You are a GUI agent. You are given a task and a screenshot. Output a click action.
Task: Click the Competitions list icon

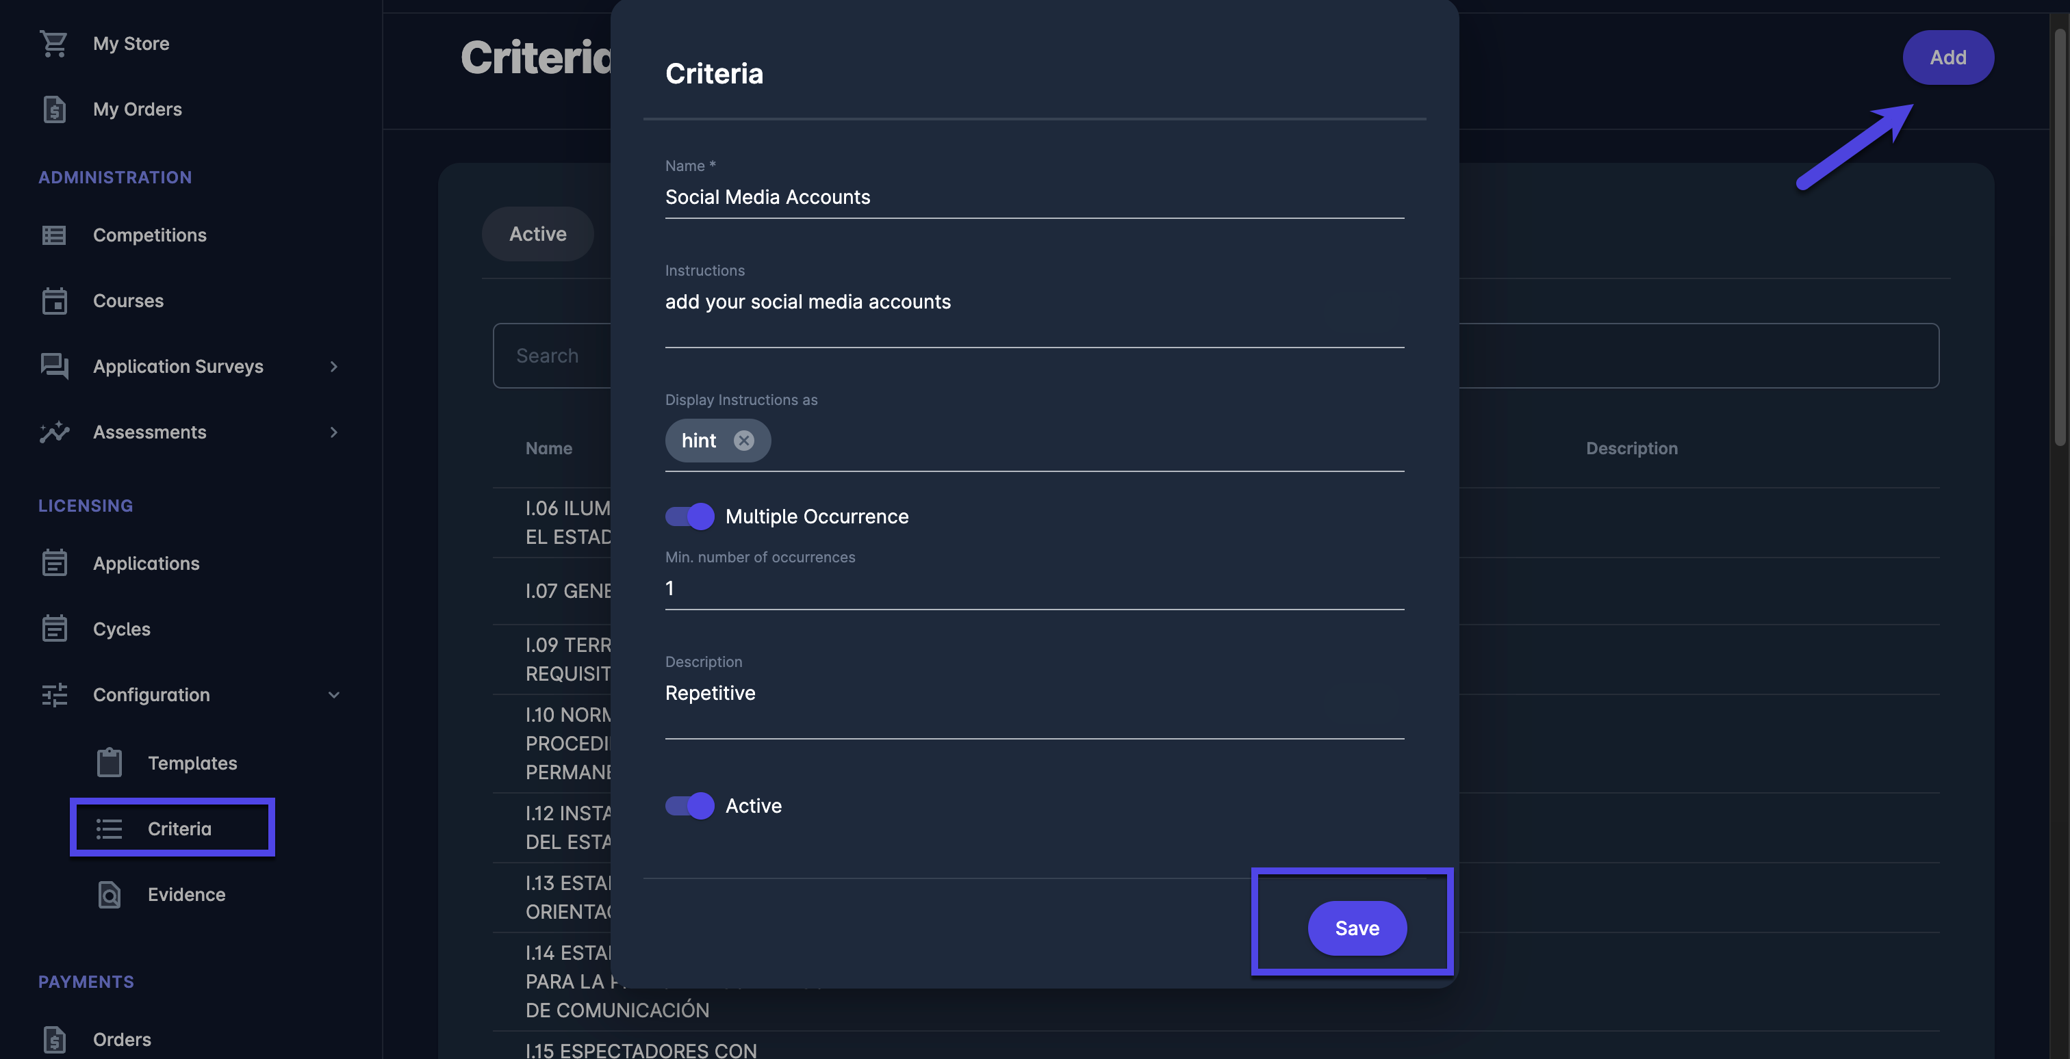[x=54, y=235]
